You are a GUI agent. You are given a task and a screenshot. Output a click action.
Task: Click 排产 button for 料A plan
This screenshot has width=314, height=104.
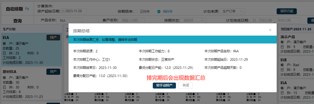53,38
